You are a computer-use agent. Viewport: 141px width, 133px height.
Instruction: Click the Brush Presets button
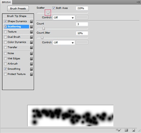(18, 9)
